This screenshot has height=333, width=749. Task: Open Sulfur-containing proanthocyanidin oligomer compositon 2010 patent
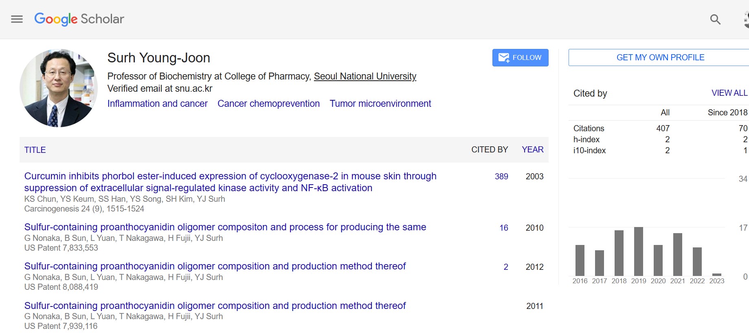225,227
